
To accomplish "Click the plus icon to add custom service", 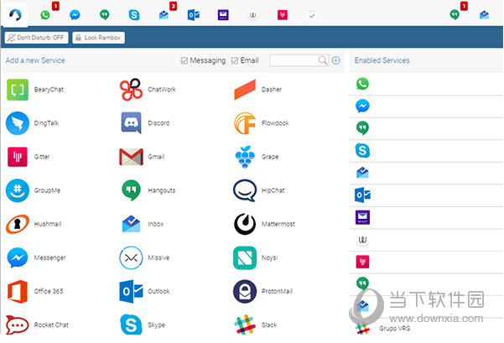I will 335,60.
